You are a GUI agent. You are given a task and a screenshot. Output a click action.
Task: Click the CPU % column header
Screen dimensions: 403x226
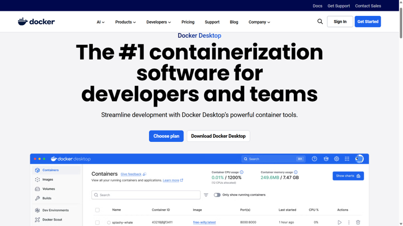[313, 210]
